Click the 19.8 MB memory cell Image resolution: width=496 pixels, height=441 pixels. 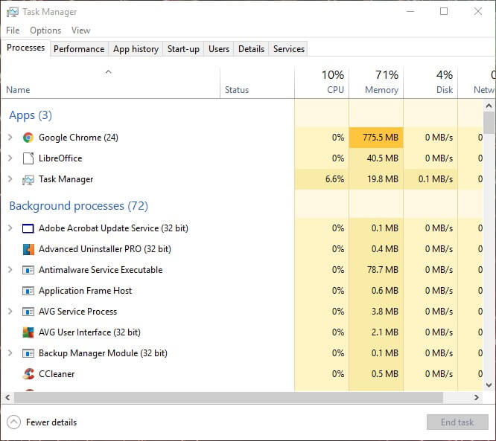[x=376, y=179]
